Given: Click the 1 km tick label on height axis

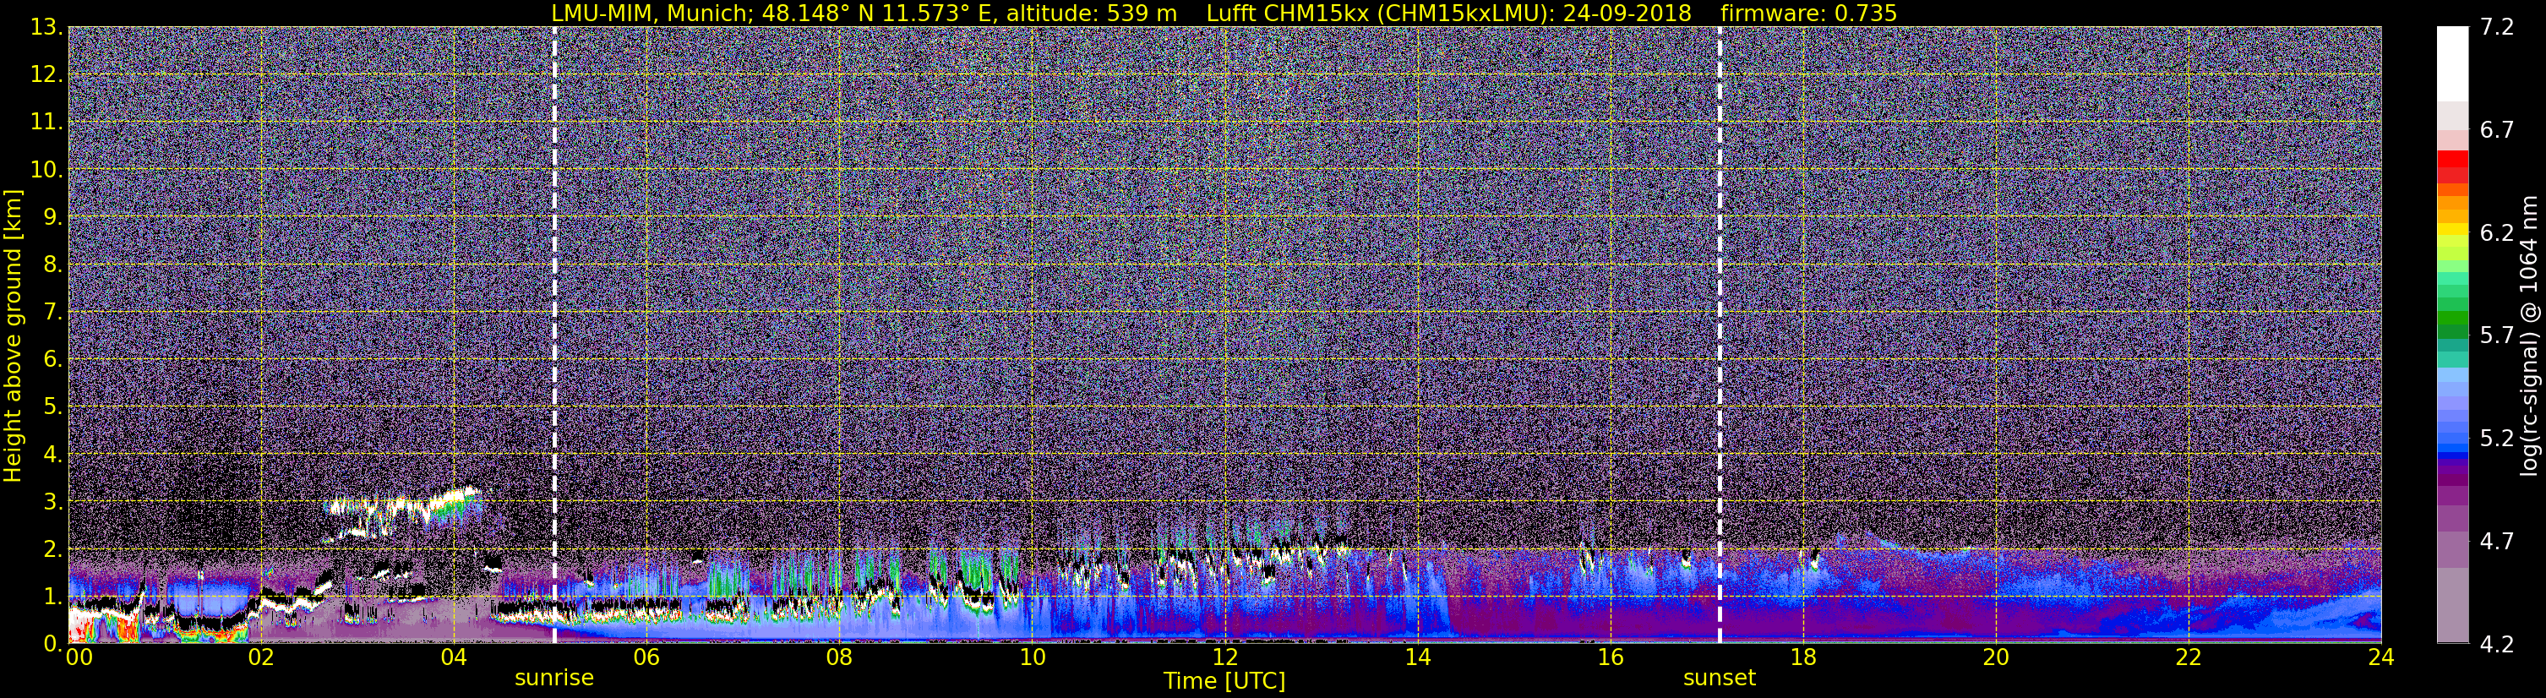Looking at the screenshot, I should point(52,596).
